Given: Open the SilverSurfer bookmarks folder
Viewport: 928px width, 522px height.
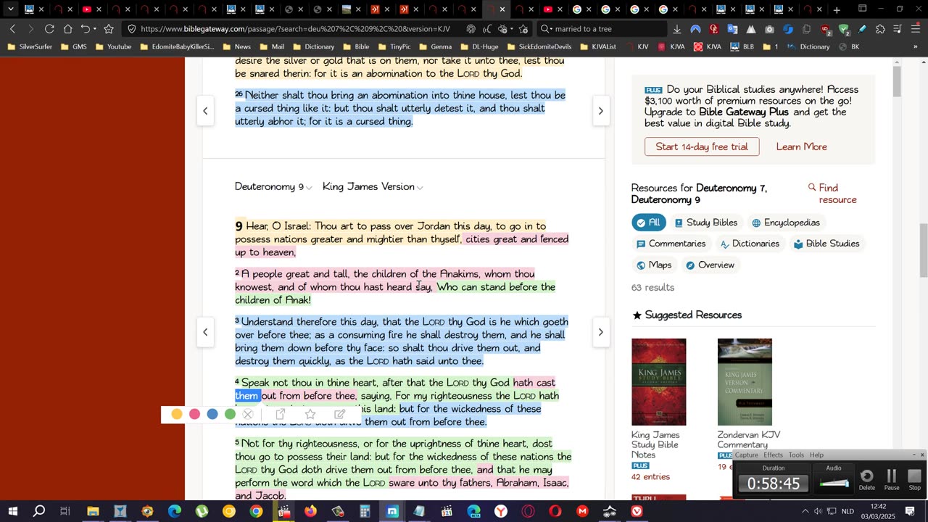Looking at the screenshot, I should (30, 46).
